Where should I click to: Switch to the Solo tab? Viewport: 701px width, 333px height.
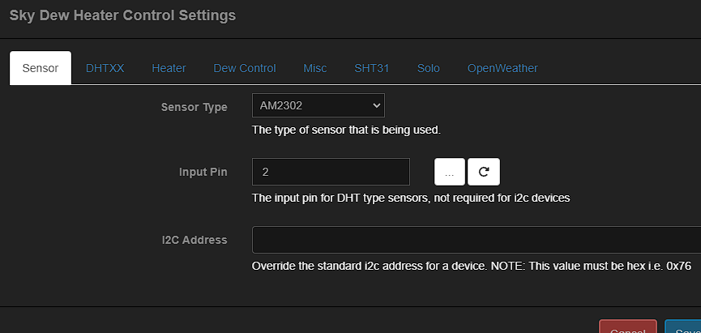pos(429,68)
